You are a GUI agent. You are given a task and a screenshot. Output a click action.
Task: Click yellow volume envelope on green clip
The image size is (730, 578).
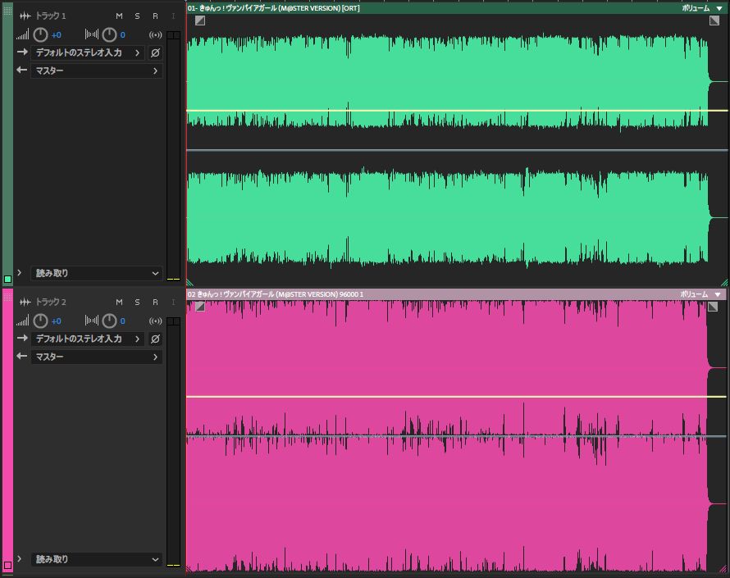tap(457, 111)
